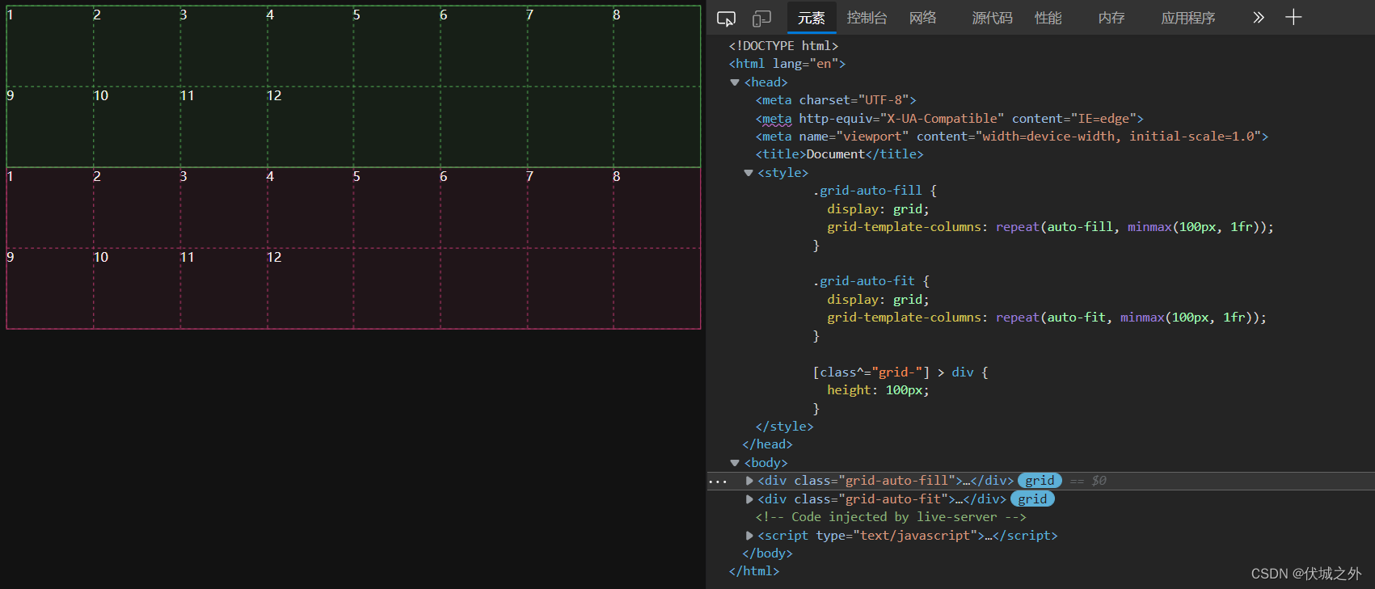Open the ellipsis menu beside grid-auto-fill row
Screen dimensions: 1375x589
717,481
